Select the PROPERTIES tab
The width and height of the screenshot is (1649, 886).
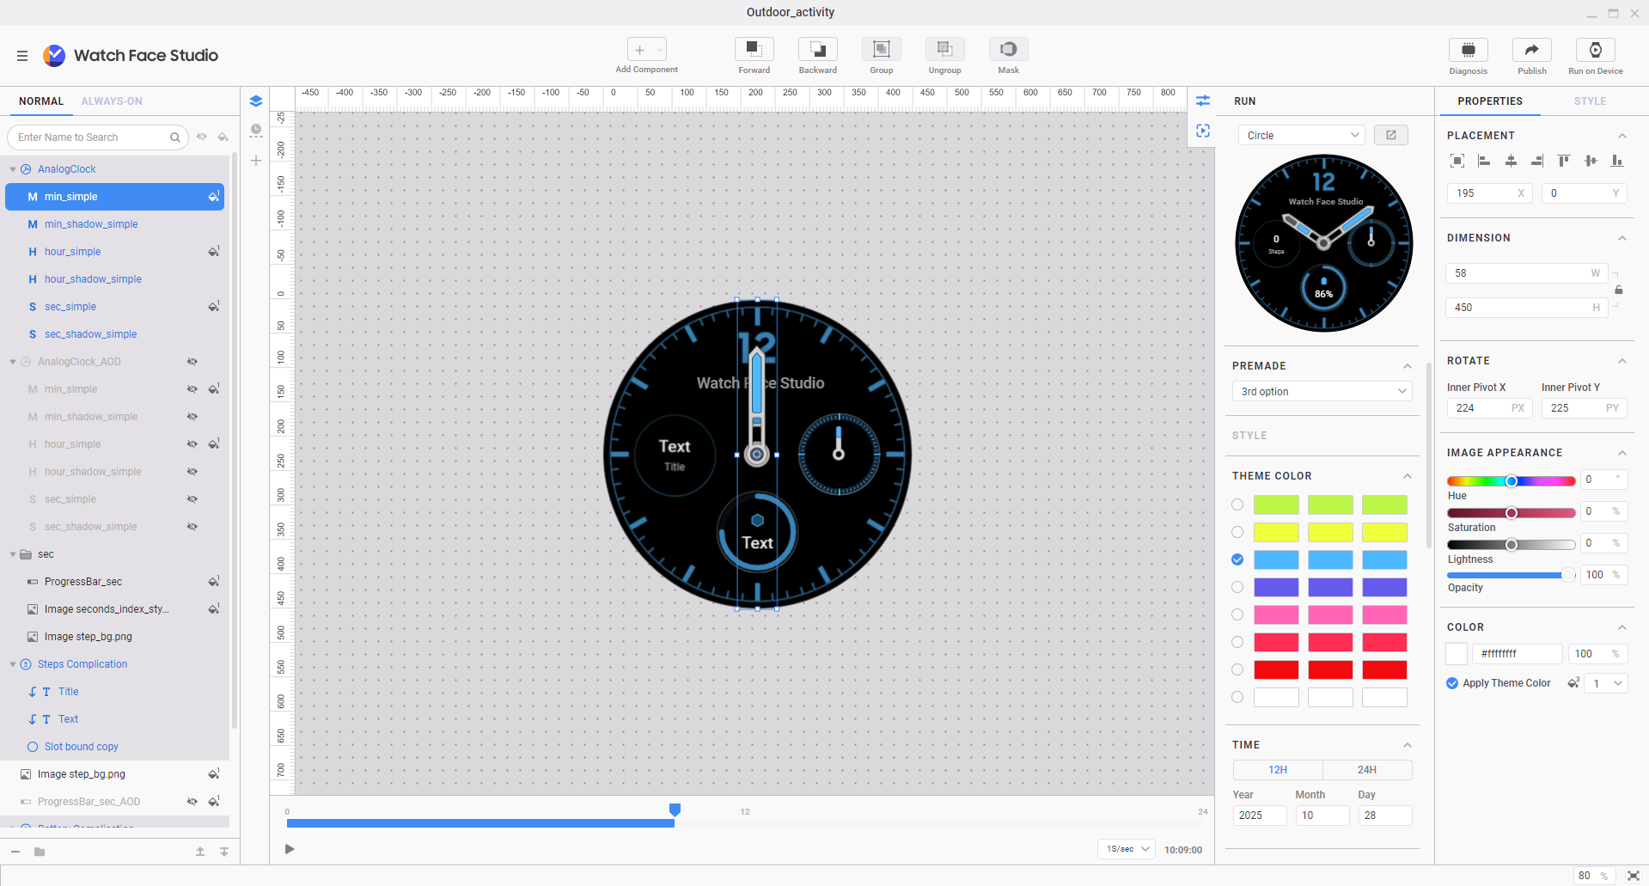click(1490, 101)
